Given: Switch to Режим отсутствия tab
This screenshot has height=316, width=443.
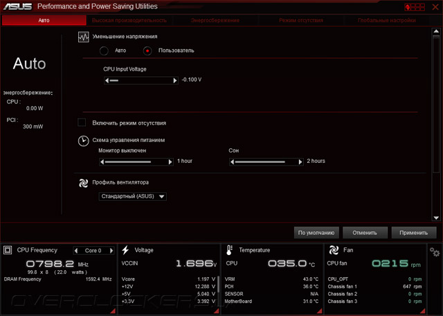Looking at the screenshot, I should (x=301, y=20).
